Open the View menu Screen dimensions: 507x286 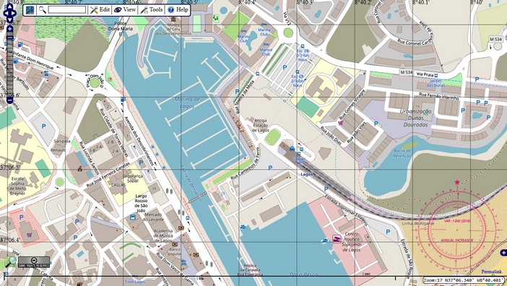click(125, 9)
